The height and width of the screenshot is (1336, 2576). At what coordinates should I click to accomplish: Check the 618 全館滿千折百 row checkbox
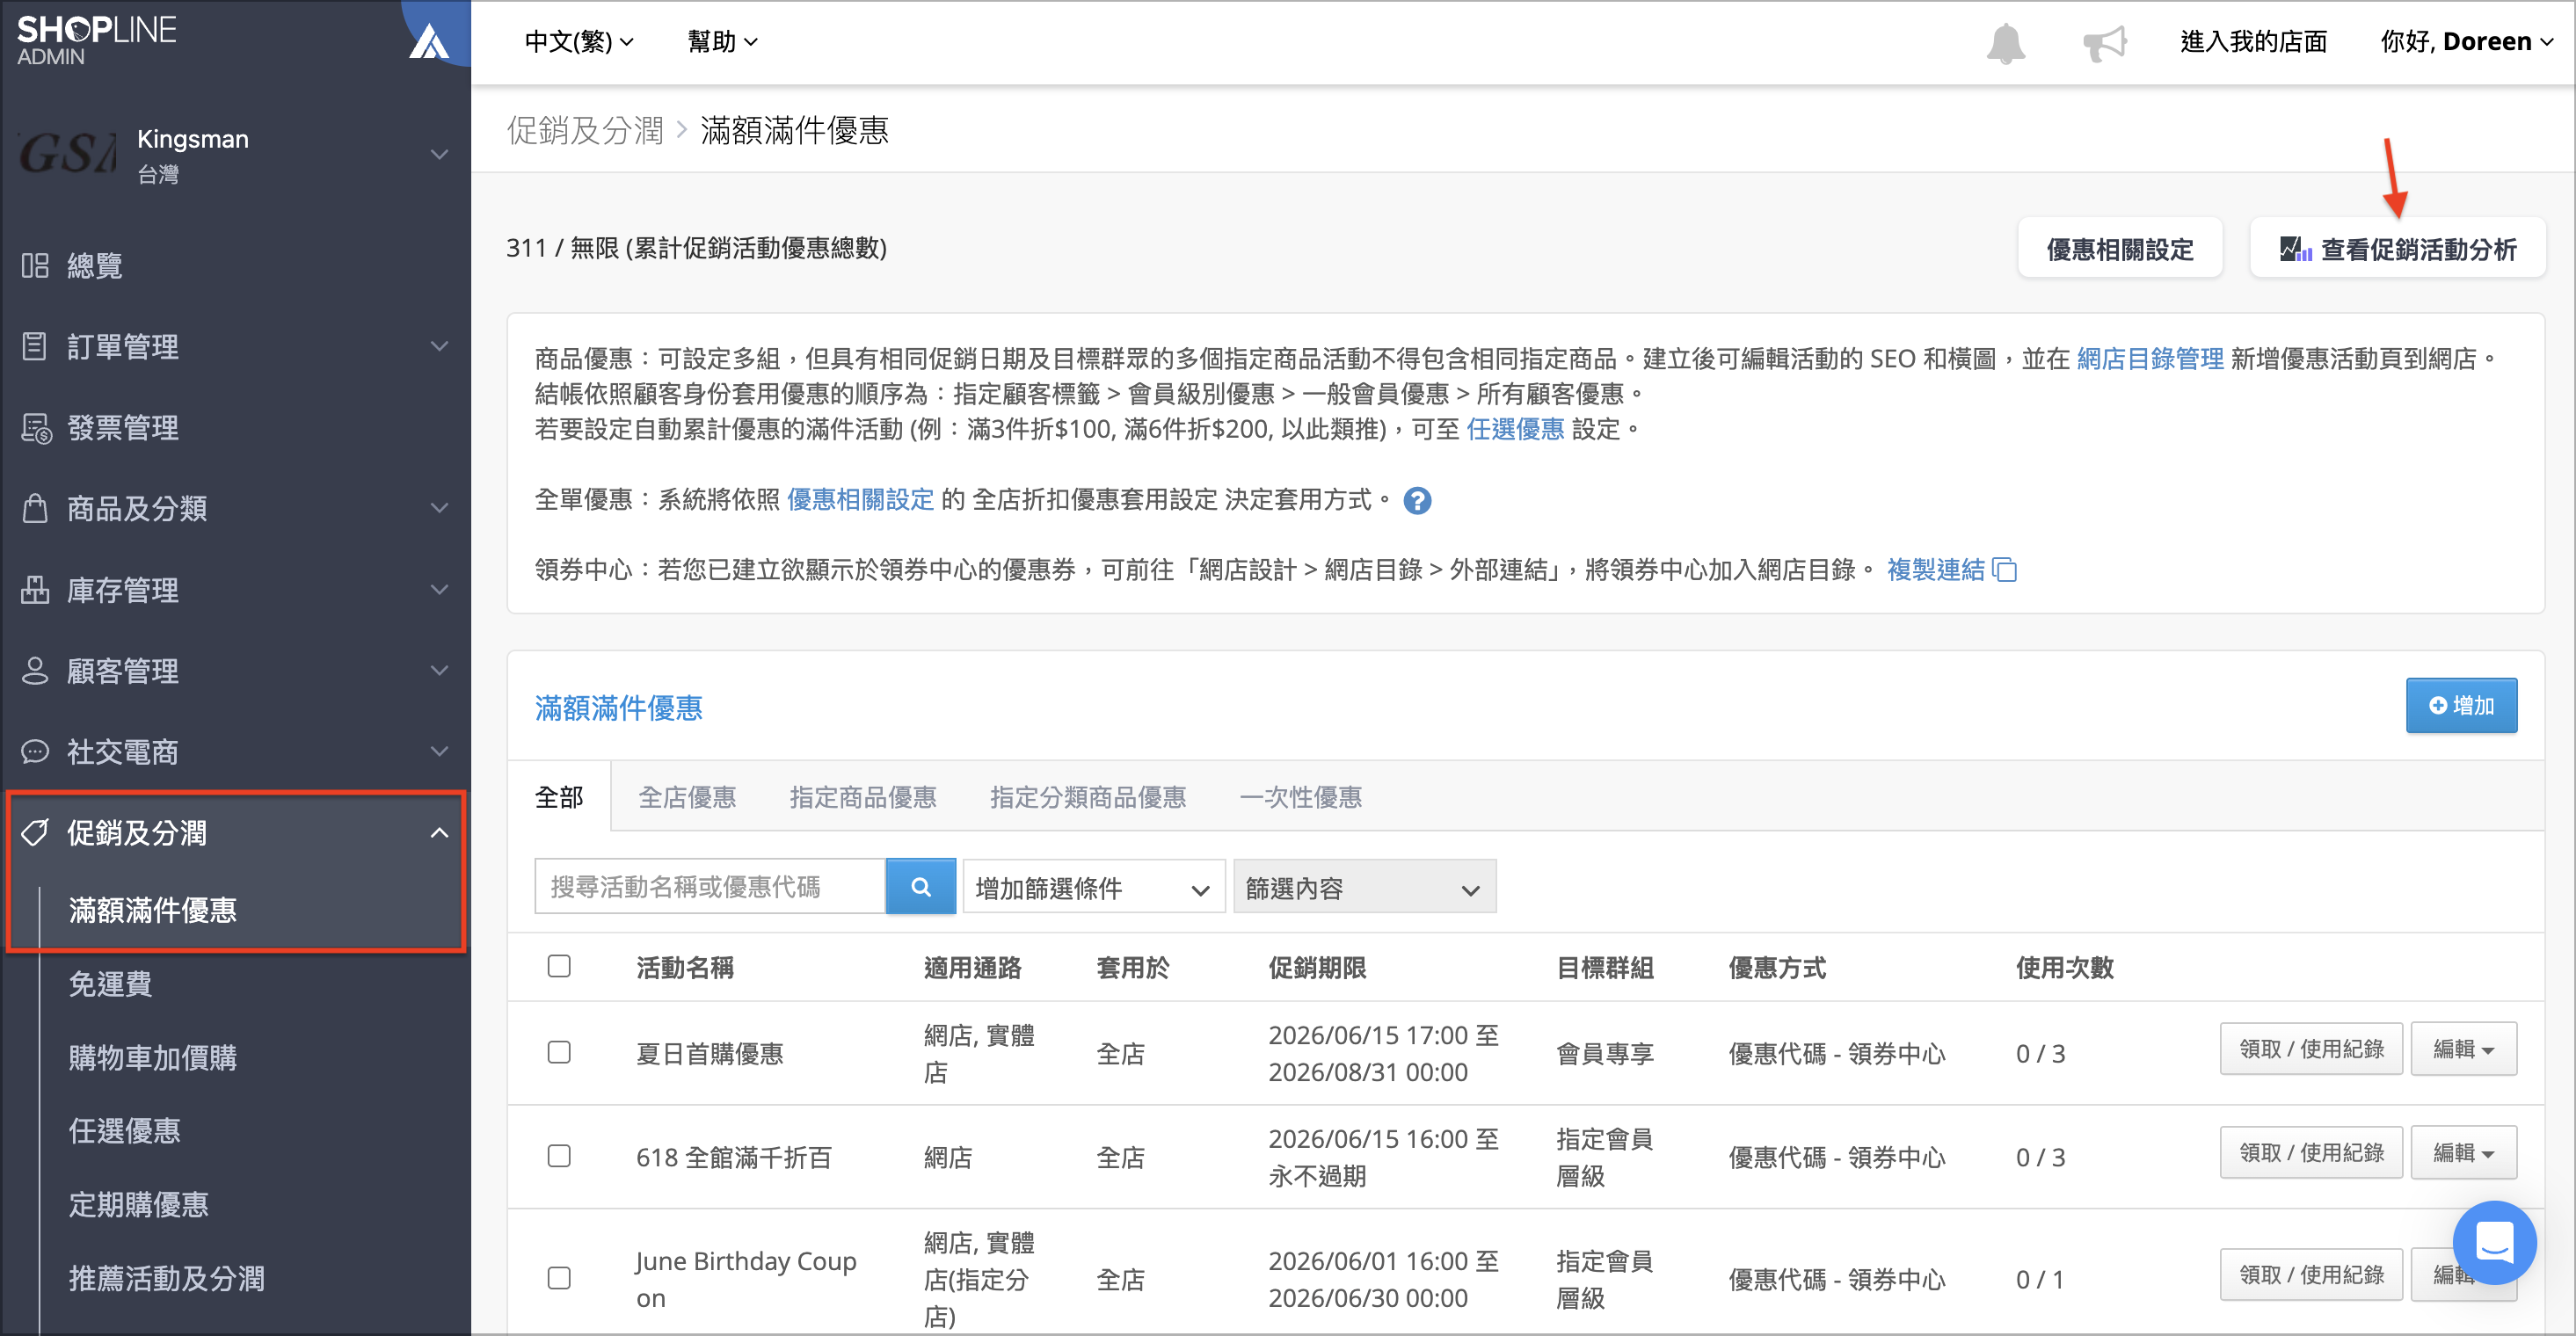point(559,1156)
